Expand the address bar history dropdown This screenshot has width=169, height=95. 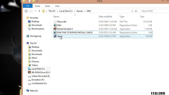[x=132, y=11]
